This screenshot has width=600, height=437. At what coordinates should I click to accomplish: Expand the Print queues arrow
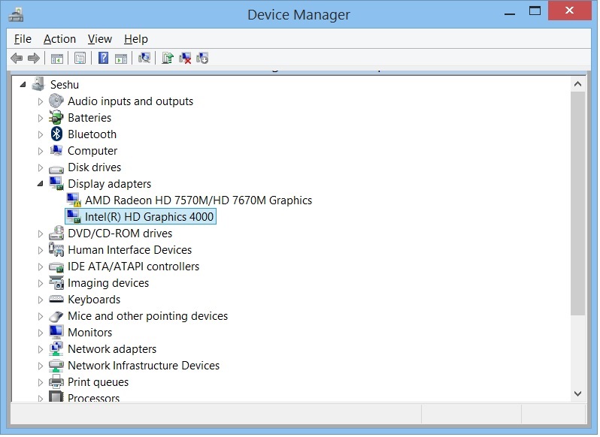pos(40,382)
